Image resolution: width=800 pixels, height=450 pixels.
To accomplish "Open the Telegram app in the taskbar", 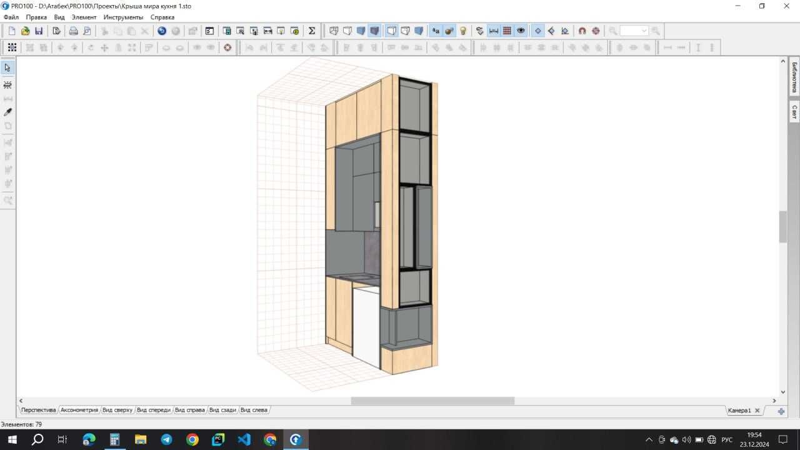I will pyautogui.click(x=166, y=439).
